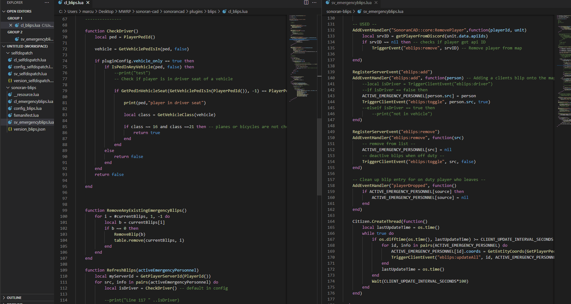This screenshot has height=304, width=571.
Task: Close cl_blips.lua in Open Editors list
Action: coord(11,25)
